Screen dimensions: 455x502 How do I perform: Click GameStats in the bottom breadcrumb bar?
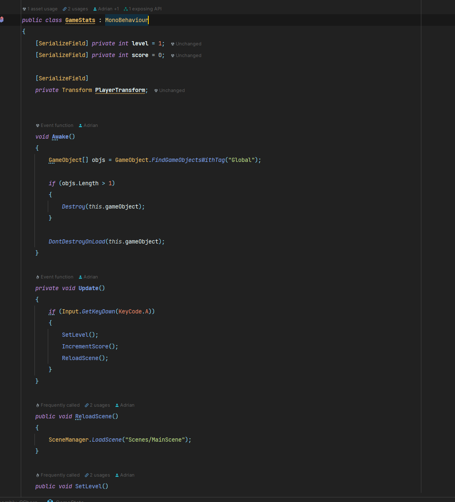click(x=69, y=501)
